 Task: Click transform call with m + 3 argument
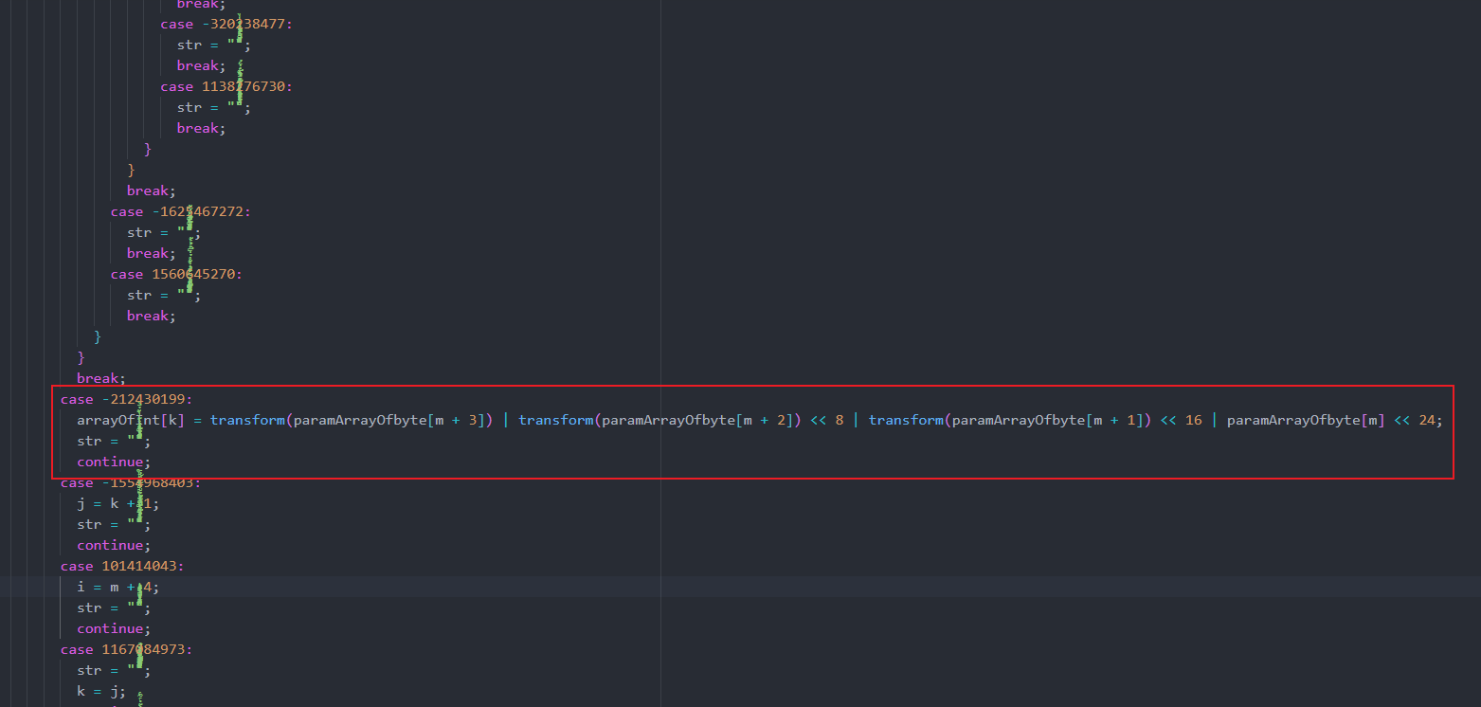[x=352, y=420]
